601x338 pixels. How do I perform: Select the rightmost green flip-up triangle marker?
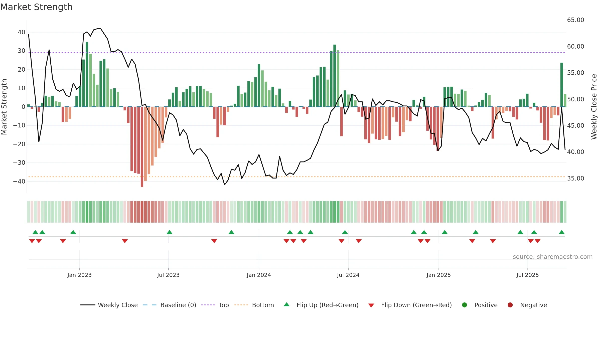562,232
